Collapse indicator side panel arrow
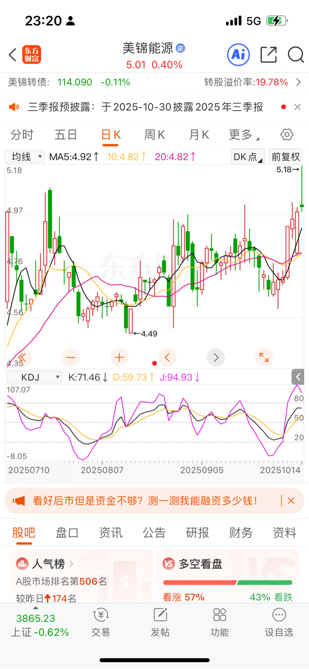This screenshot has height=669, width=309. pyautogui.click(x=298, y=377)
